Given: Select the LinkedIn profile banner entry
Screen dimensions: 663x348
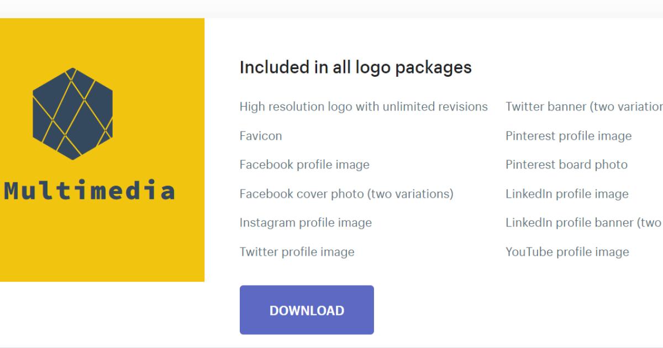Looking at the screenshot, I should click(583, 223).
